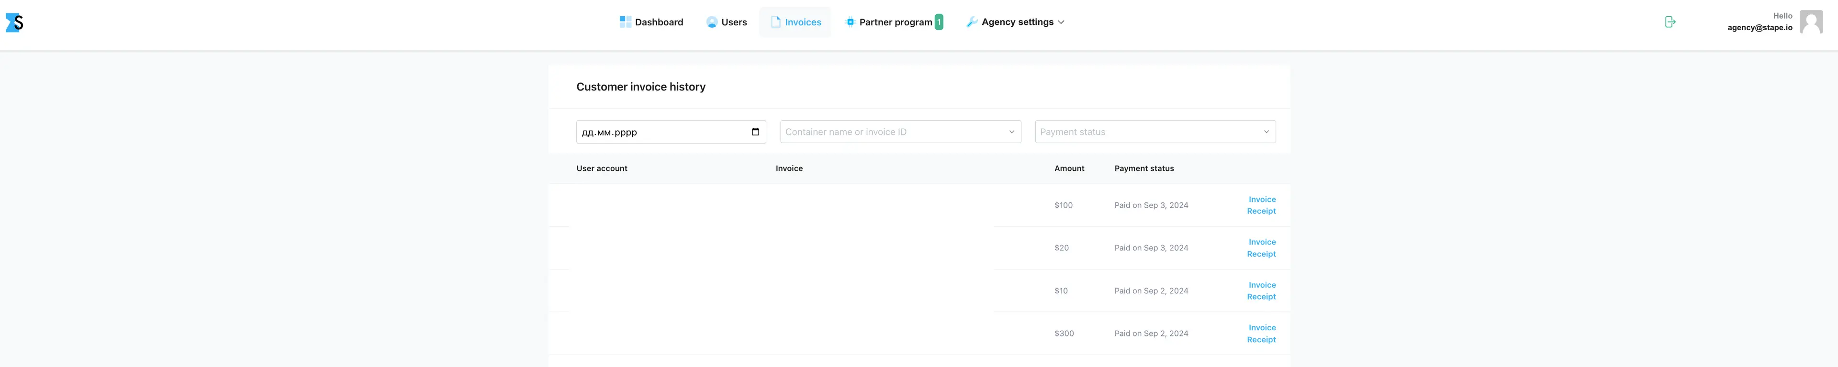This screenshot has width=1838, height=367.
Task: Click the Payment status column header
Action: pyautogui.click(x=1144, y=168)
